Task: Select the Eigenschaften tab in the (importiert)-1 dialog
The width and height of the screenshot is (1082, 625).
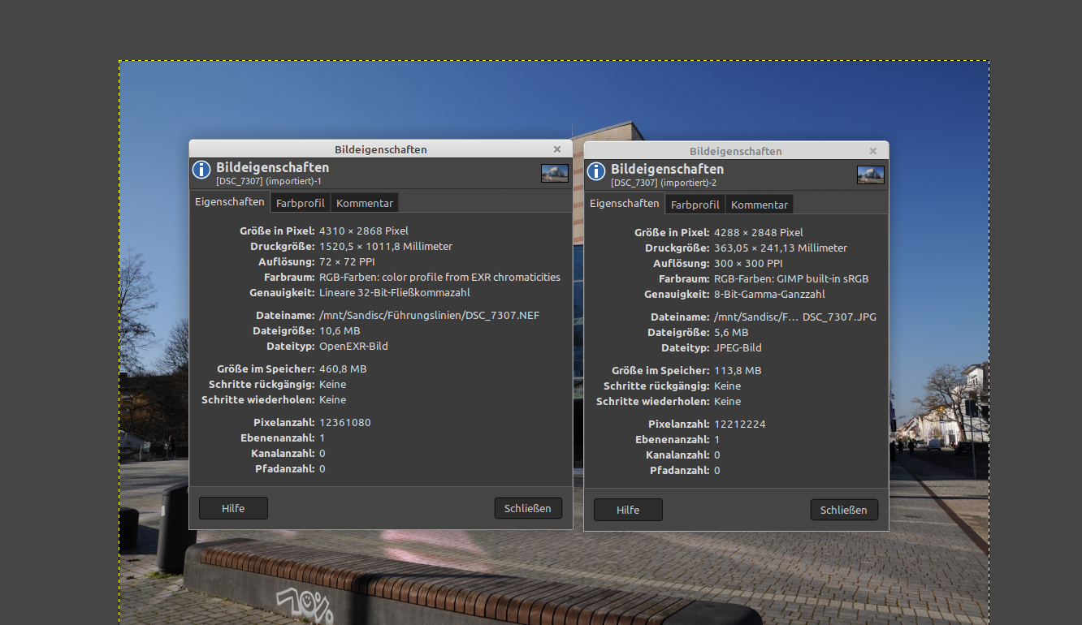Action: [x=230, y=201]
